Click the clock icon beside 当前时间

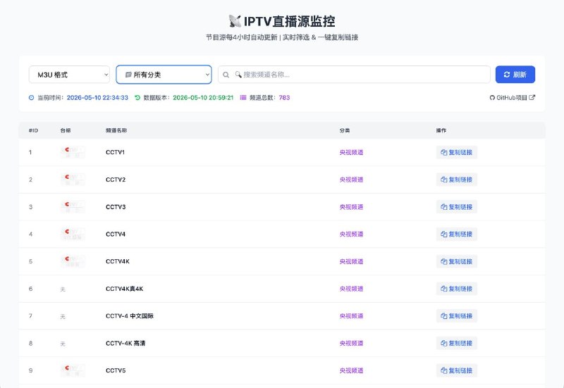click(x=31, y=98)
